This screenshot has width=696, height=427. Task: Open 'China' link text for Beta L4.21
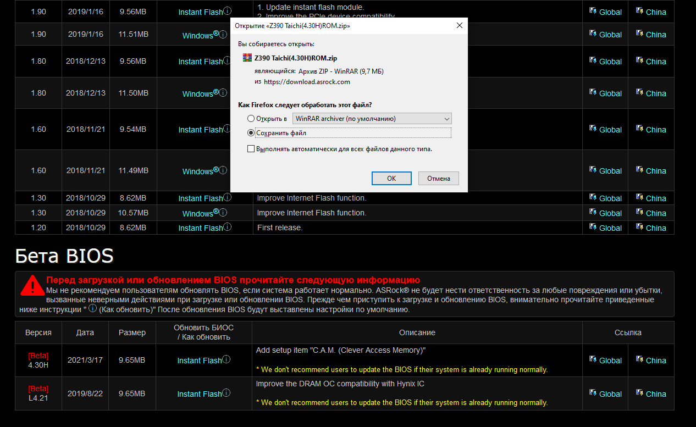click(x=656, y=394)
